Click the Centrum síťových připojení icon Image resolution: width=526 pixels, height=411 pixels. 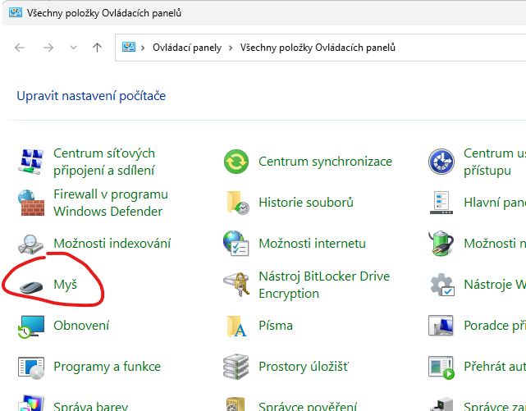coord(31,162)
